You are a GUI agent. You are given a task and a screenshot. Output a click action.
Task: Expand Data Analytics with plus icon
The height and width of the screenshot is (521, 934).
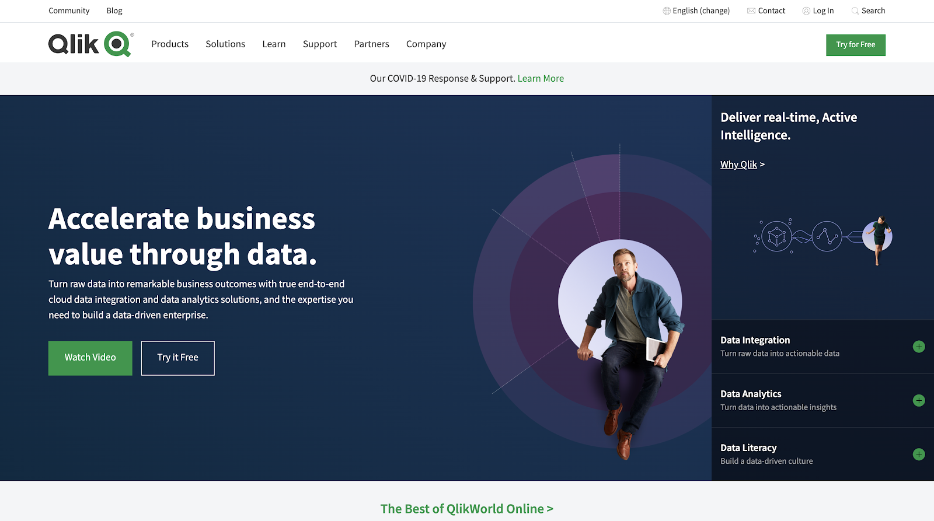pyautogui.click(x=919, y=400)
